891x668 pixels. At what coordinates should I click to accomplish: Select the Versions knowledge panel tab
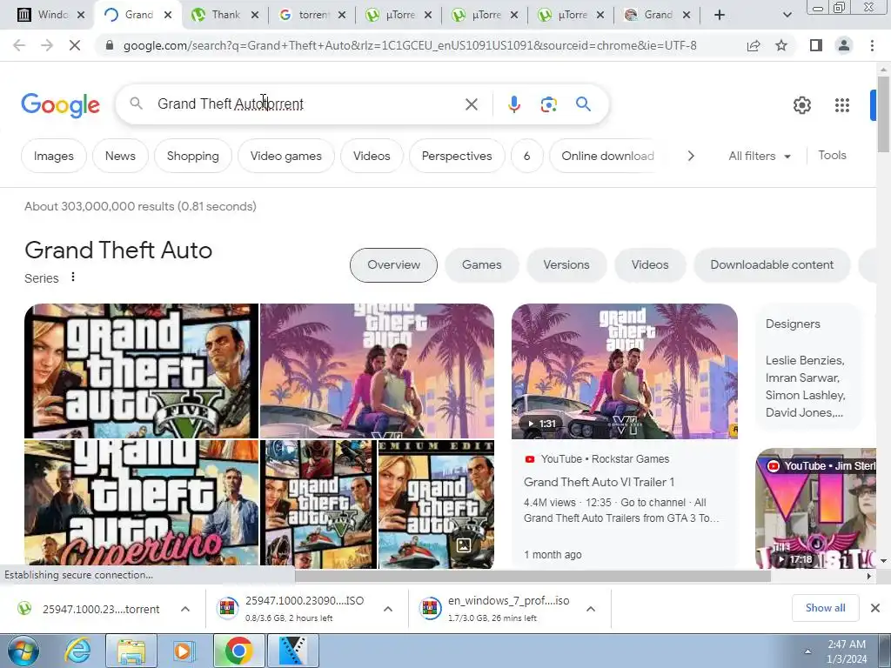pos(566,264)
